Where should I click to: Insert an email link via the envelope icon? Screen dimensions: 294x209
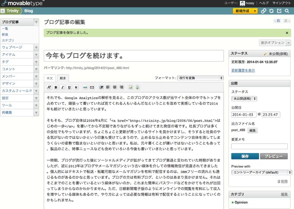92,87
